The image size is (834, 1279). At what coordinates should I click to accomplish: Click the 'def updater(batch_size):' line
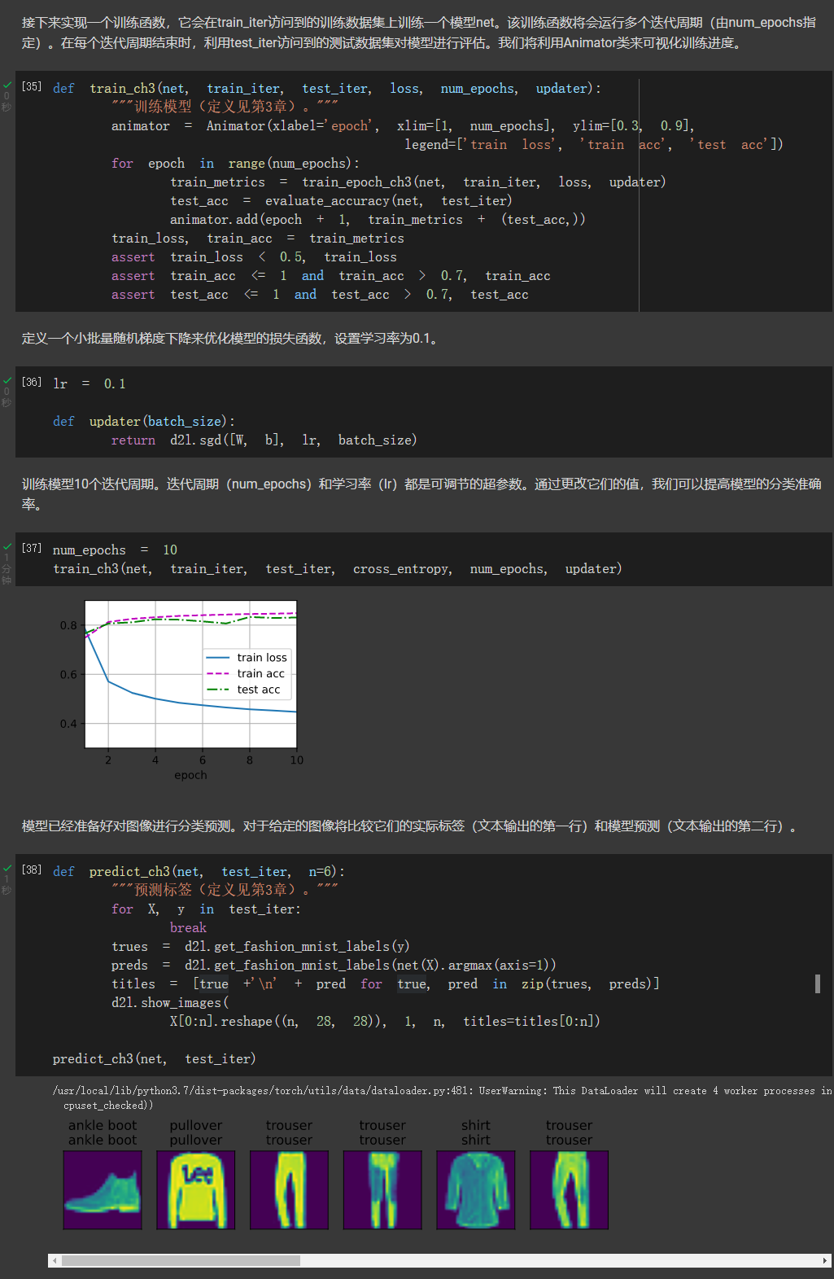coord(144,421)
